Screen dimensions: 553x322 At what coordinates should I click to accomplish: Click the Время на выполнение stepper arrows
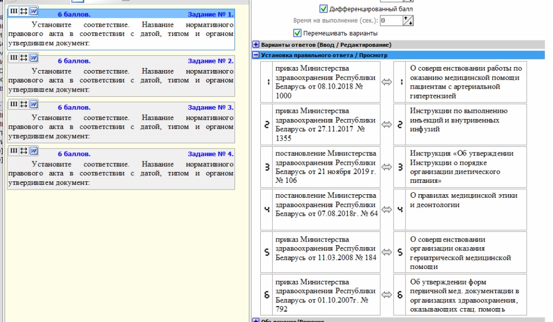408,21
